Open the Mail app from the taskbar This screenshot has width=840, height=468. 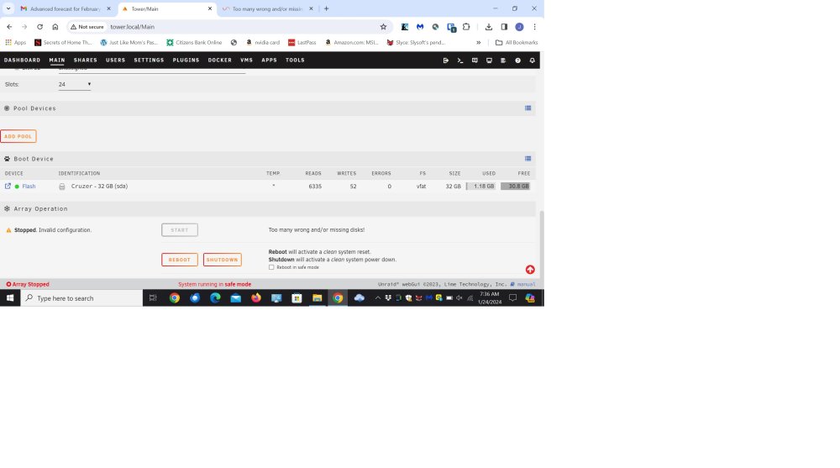pyautogui.click(x=236, y=298)
